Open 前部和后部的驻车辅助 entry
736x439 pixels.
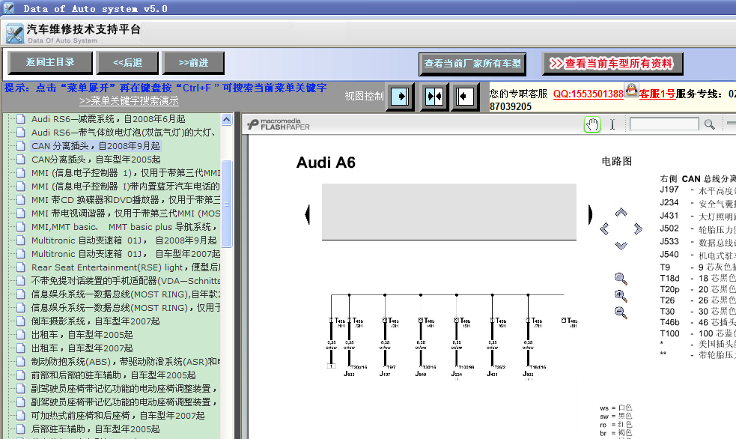pos(113,375)
